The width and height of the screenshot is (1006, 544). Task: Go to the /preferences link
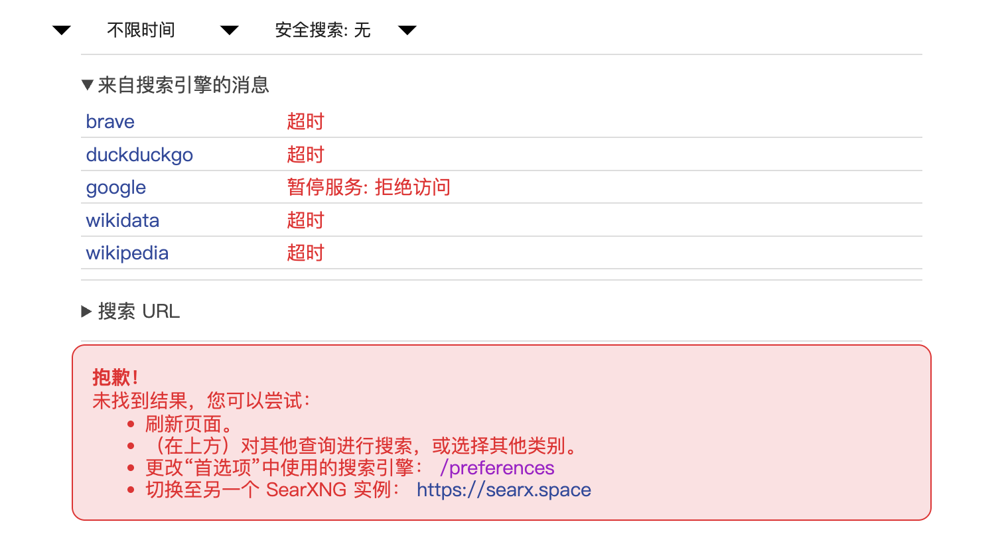point(497,468)
